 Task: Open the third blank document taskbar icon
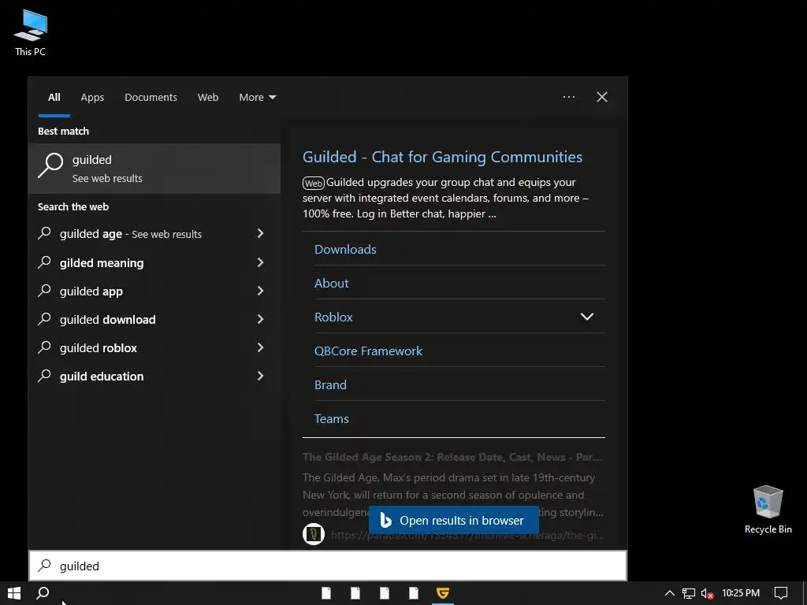[385, 593]
